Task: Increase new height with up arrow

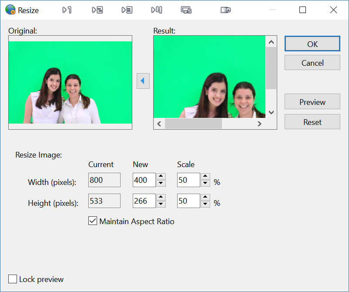Action: [x=161, y=197]
